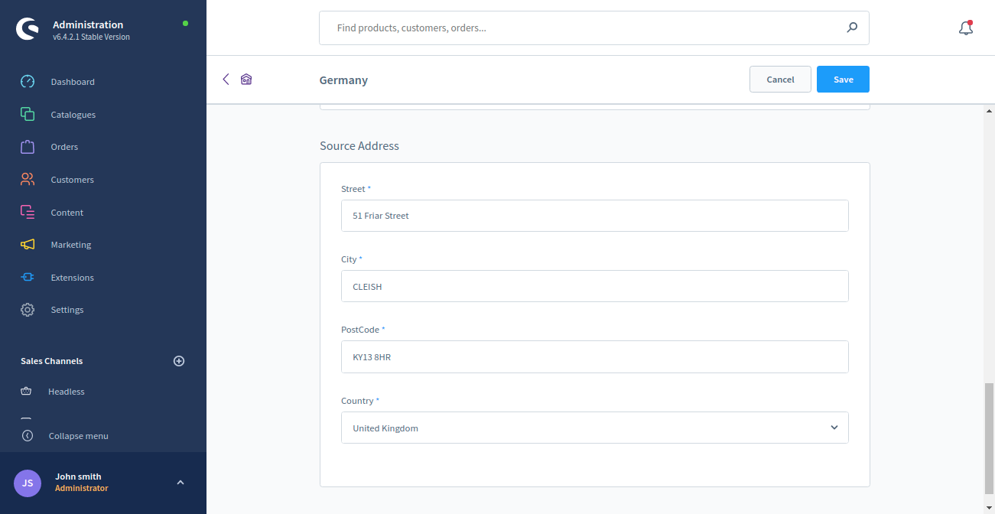Add a sales channel with plus icon

[179, 361]
